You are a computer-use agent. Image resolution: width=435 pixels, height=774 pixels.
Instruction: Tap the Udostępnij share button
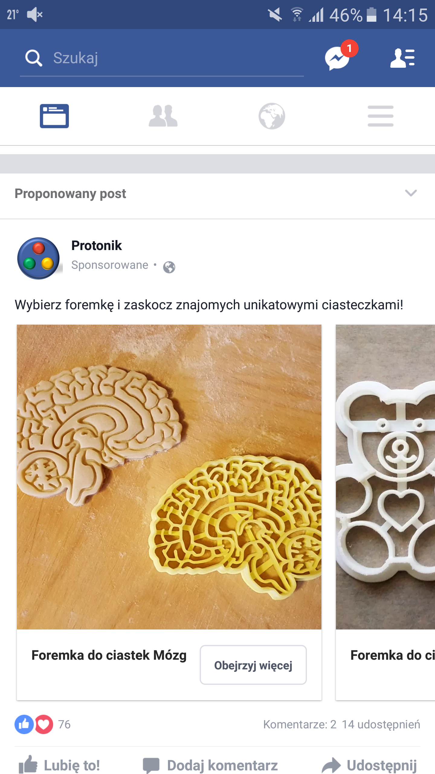[369, 765]
